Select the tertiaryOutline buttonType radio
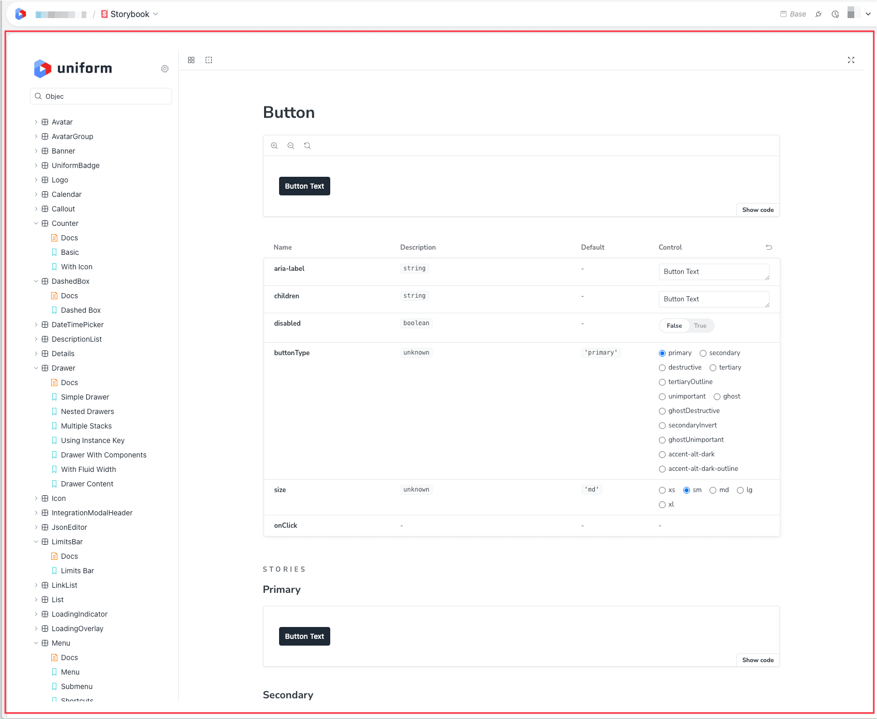Screen dimensions: 877x719 click(662, 382)
